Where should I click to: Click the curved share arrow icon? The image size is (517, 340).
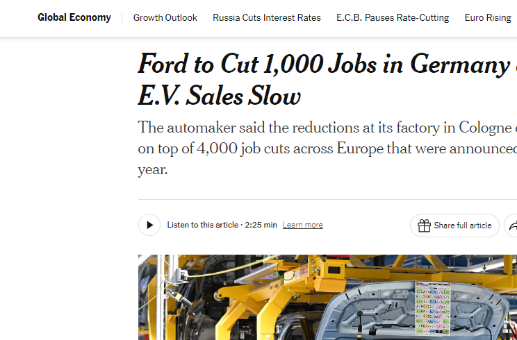pos(512,226)
